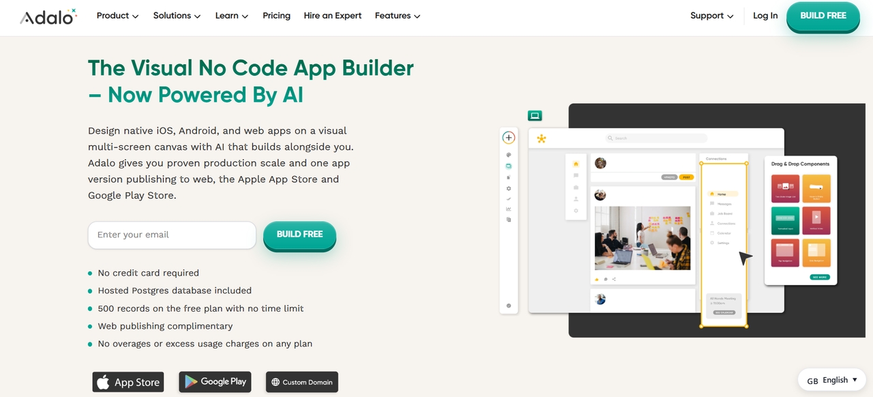Choose the yellow side navigation component card
Viewport: 873px width, 397px height.
tap(816, 252)
